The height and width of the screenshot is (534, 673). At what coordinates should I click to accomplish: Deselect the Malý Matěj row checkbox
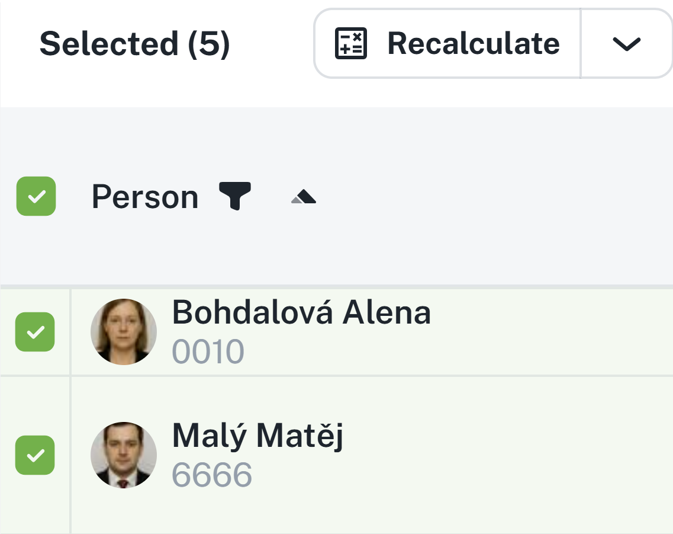pyautogui.click(x=36, y=455)
